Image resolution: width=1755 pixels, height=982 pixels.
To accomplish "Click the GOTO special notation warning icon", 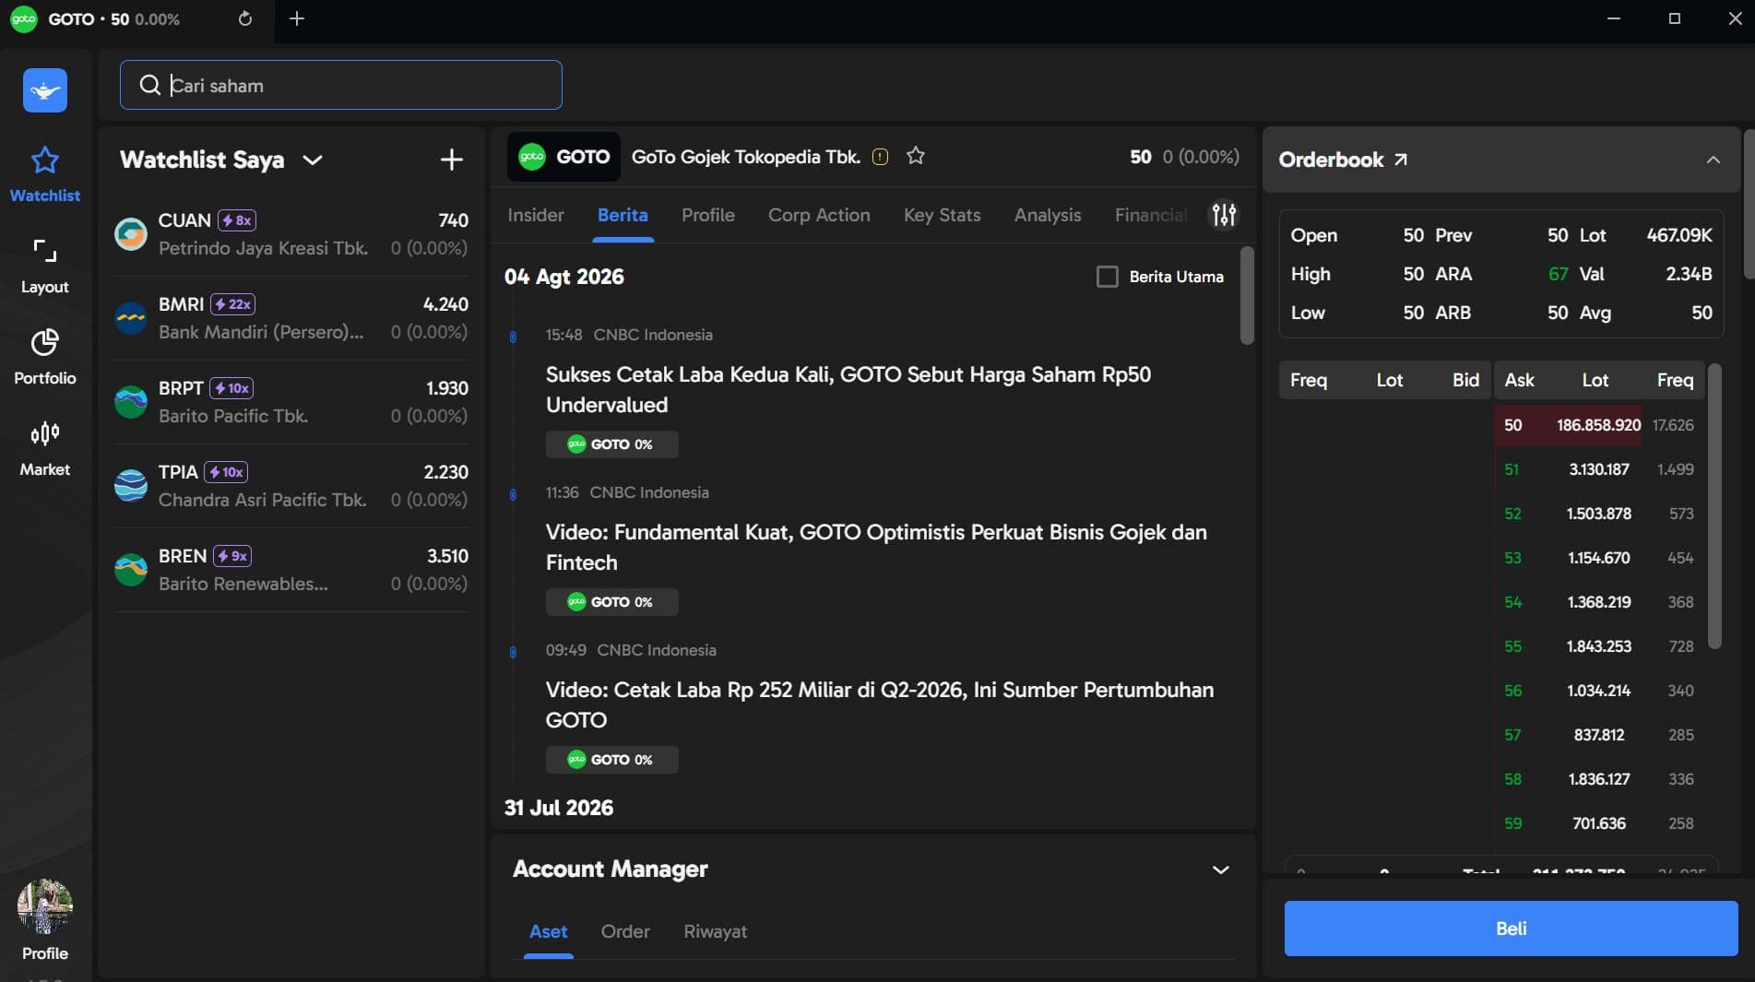I will [x=880, y=157].
